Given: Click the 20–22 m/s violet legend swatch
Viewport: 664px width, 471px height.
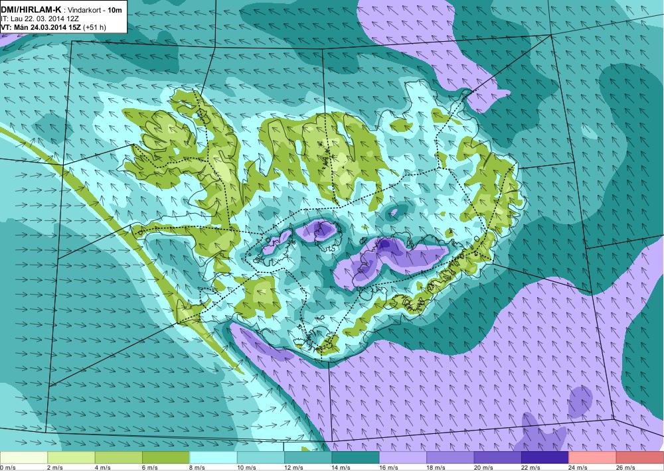Looking at the screenshot, I should 498,458.
